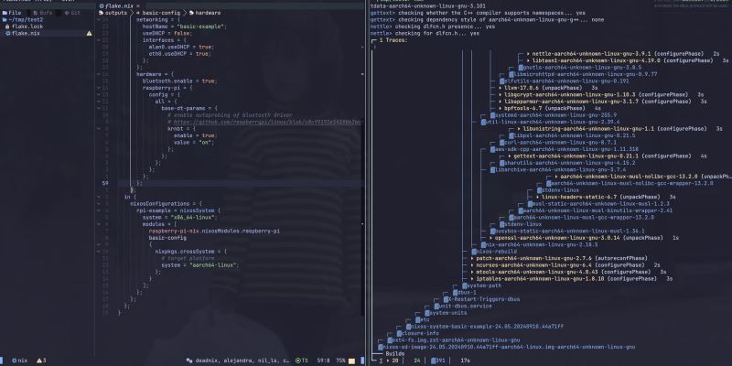
Task: Fold the base-dt-params block using gutter arrow
Action: point(99,108)
